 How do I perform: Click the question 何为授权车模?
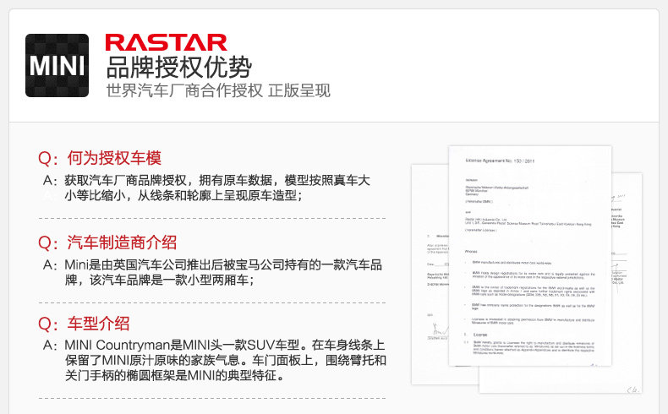click(x=114, y=158)
